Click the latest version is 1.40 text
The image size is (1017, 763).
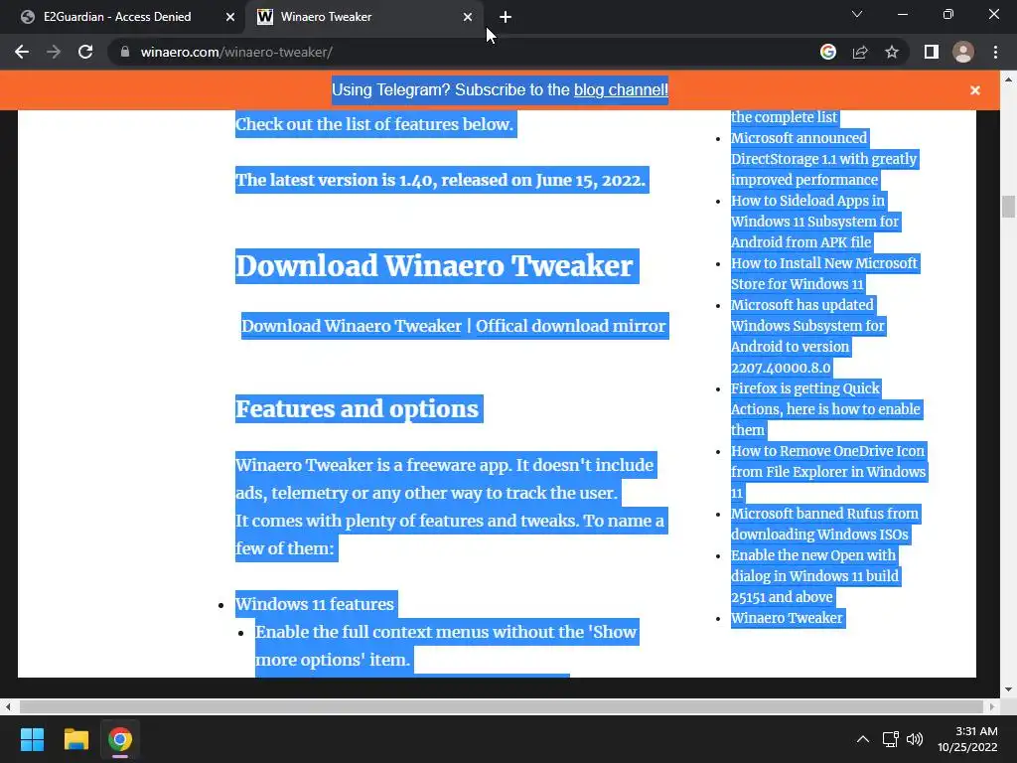pyautogui.click(x=441, y=180)
